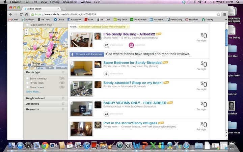Zoom in on the map

26,30
